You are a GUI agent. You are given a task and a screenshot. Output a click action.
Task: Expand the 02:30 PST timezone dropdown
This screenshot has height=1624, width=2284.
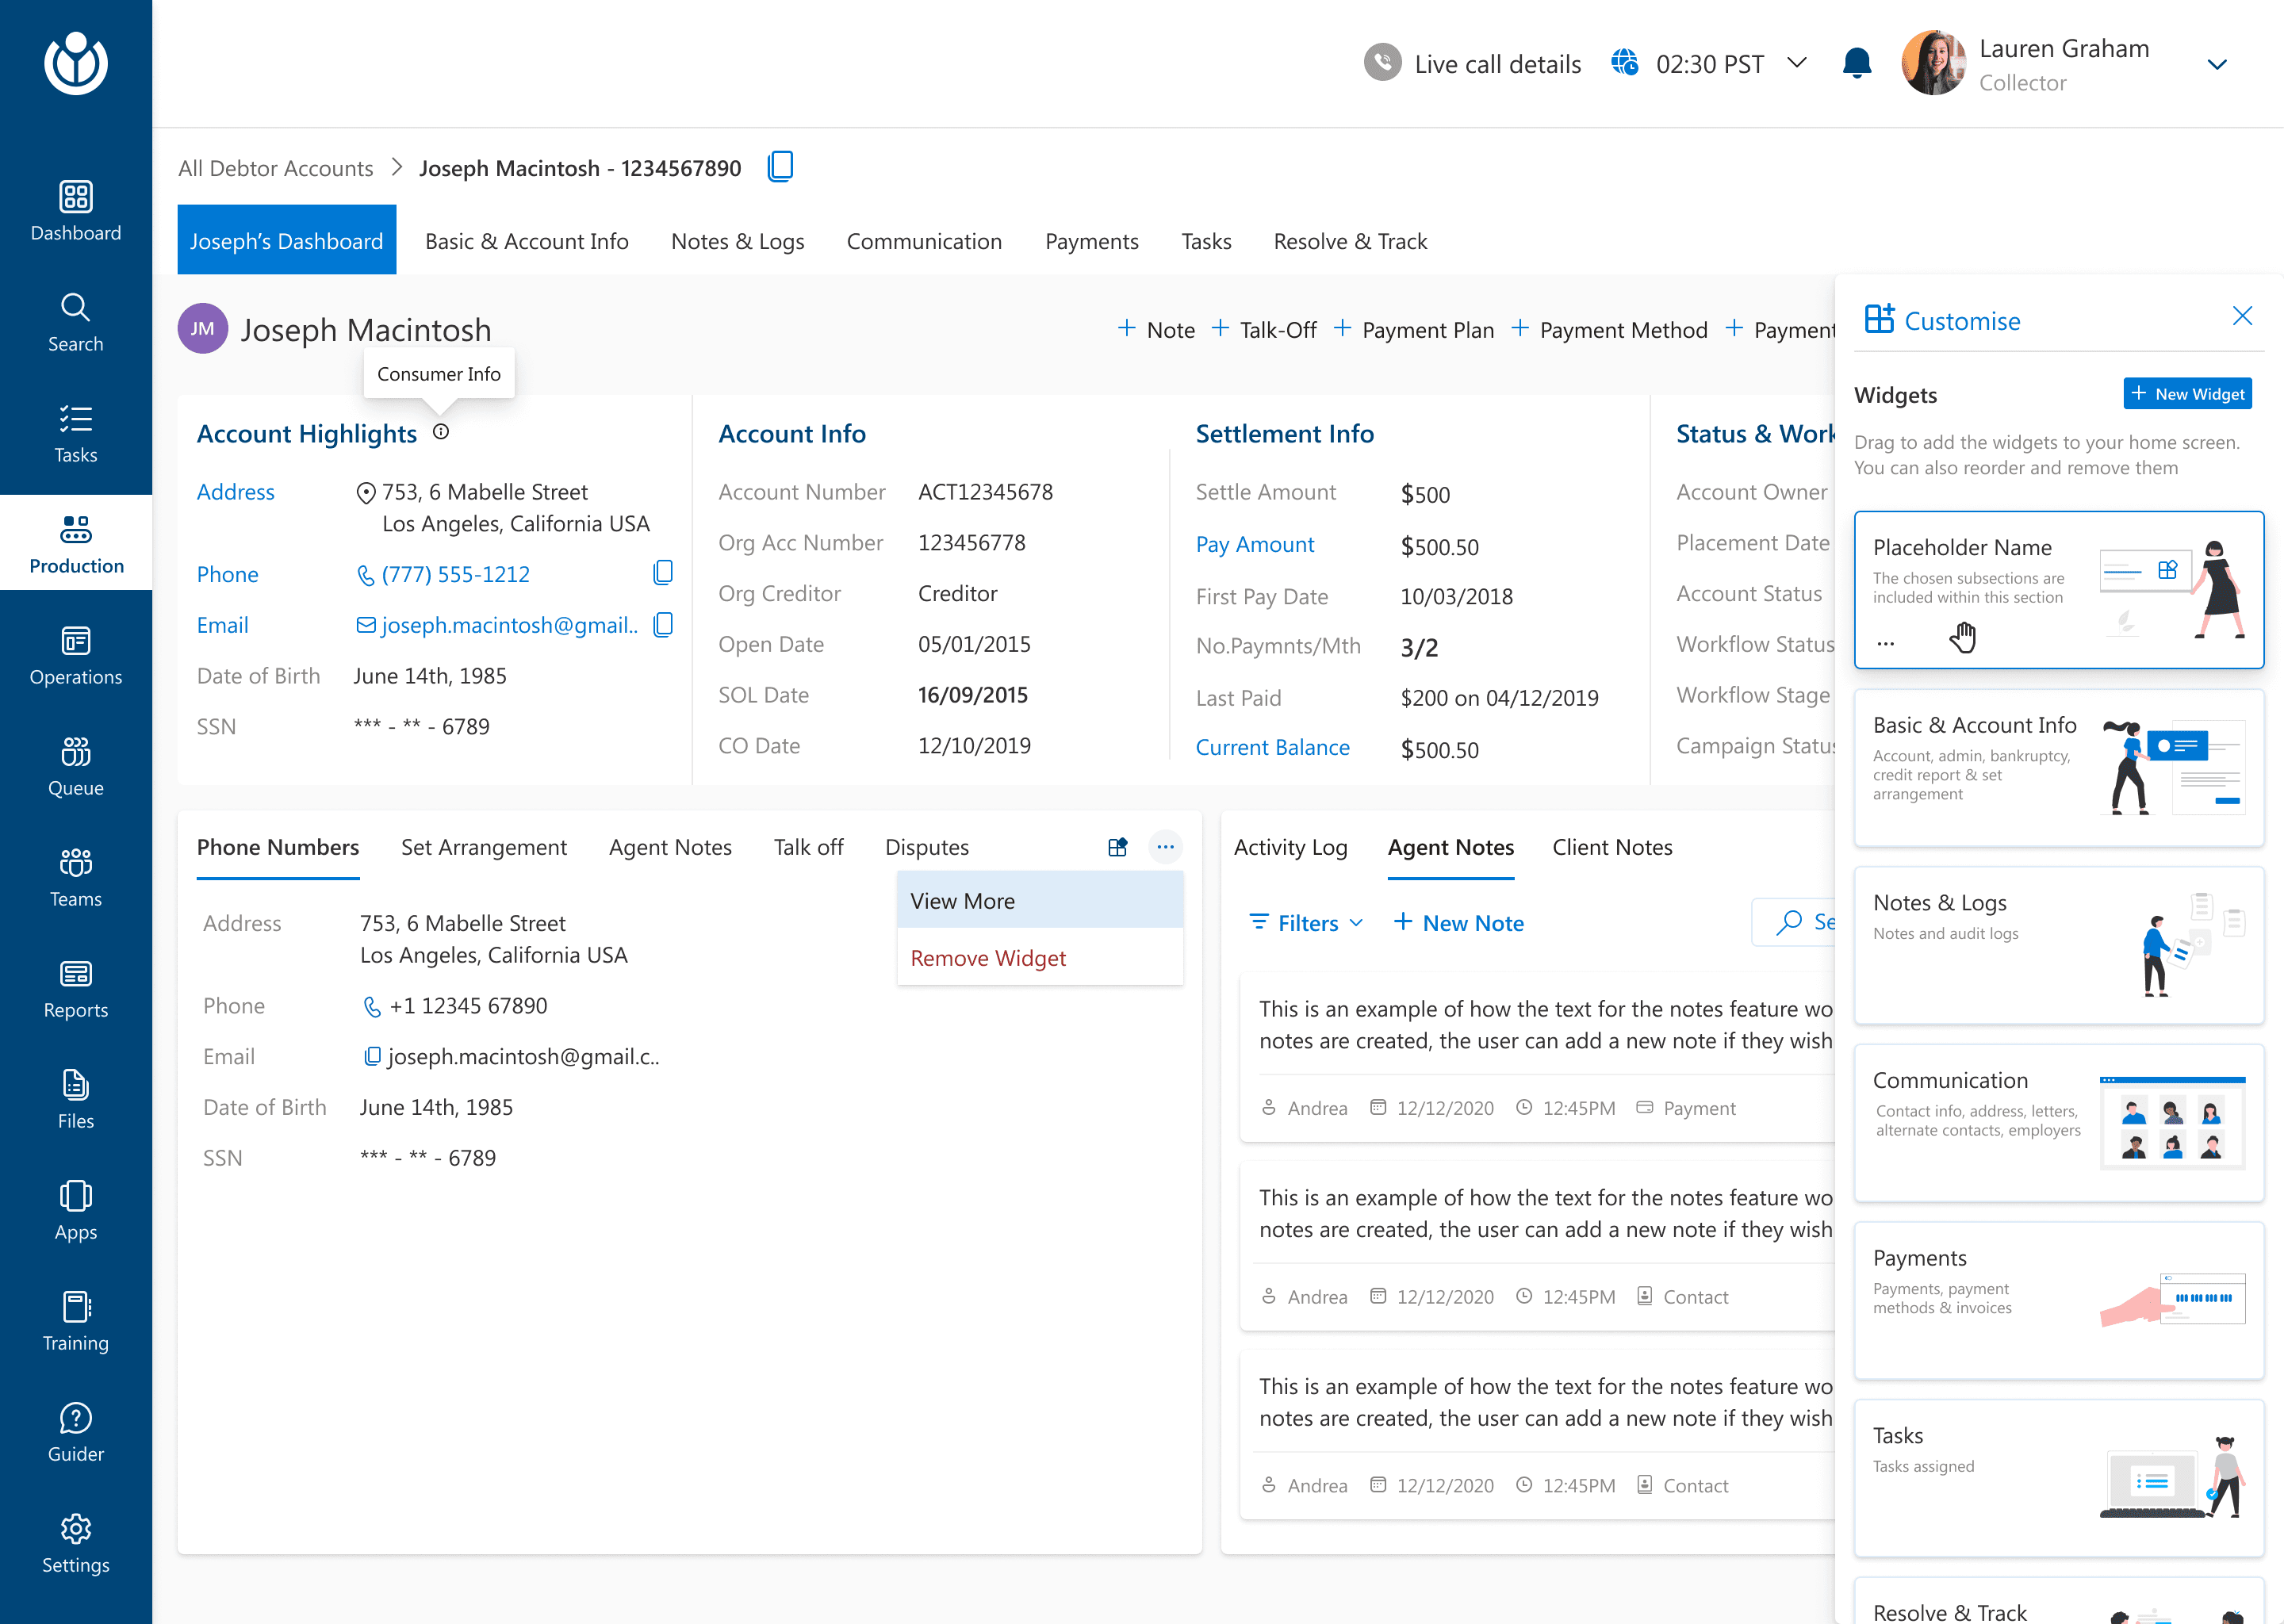[x=1797, y=64]
